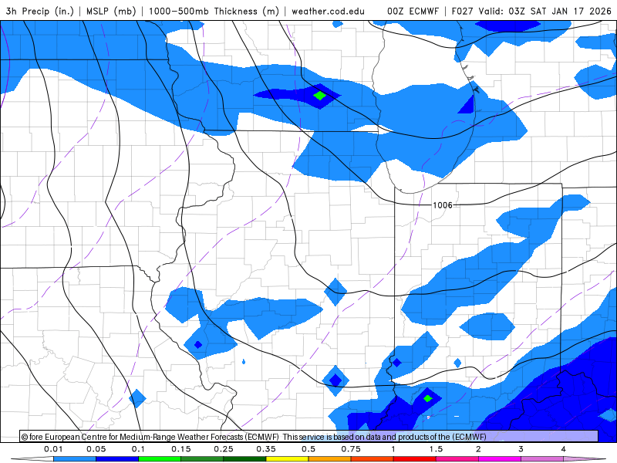The height and width of the screenshot is (463, 617).
Task: Select the red 1–1.5 legend swatch
Action: [x=415, y=459]
